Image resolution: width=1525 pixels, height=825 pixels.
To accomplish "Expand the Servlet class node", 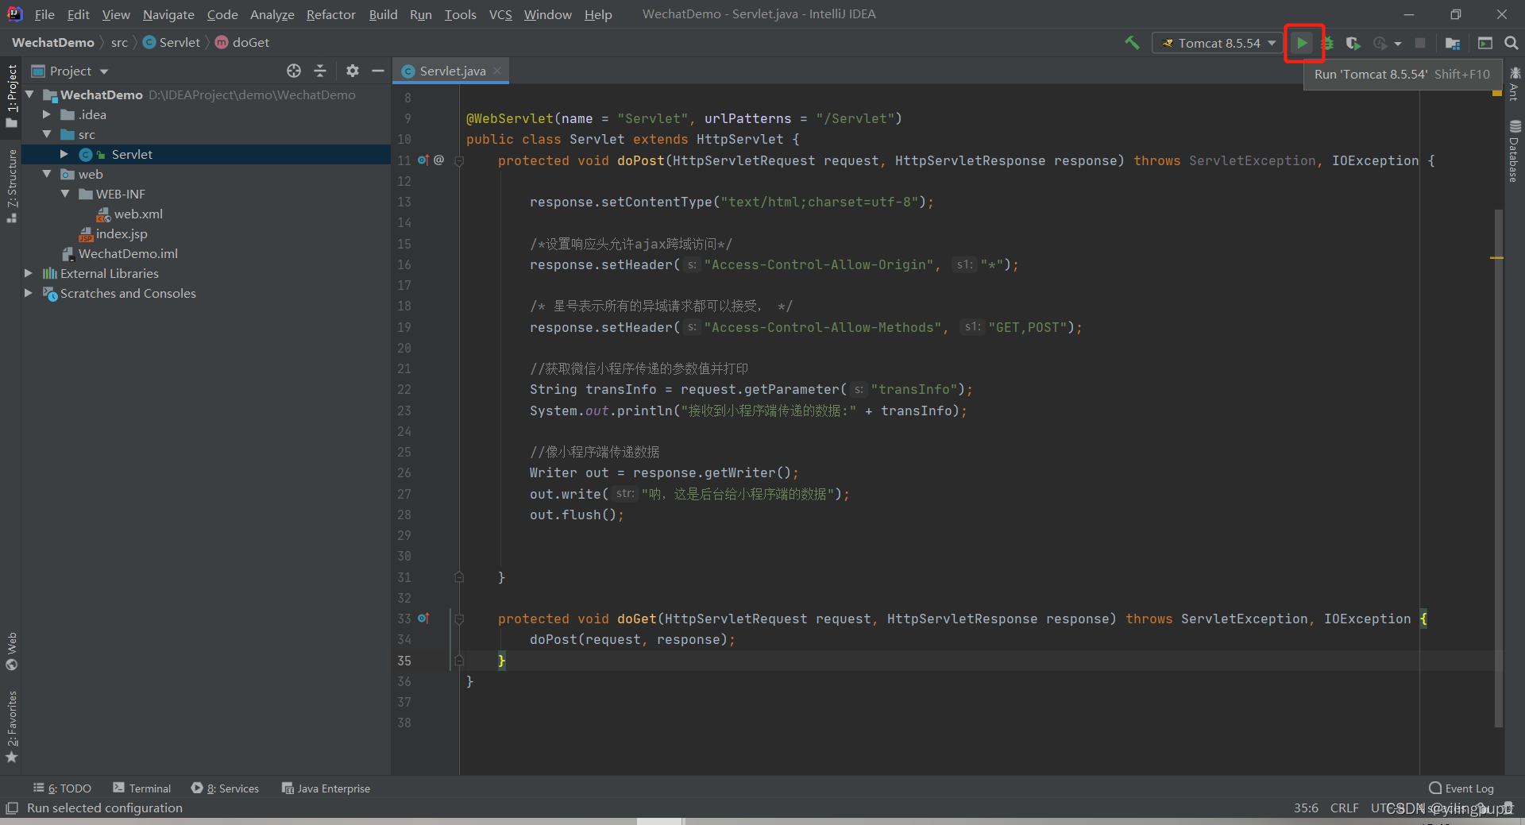I will (64, 154).
